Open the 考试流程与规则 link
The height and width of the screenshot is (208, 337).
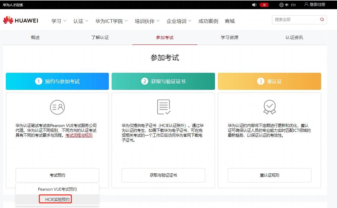[x=79, y=135]
